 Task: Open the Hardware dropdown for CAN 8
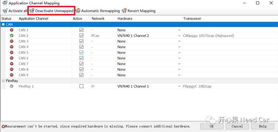180,70
